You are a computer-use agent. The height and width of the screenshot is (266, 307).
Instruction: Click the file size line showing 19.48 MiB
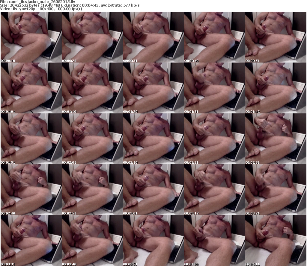click(x=70, y=5)
